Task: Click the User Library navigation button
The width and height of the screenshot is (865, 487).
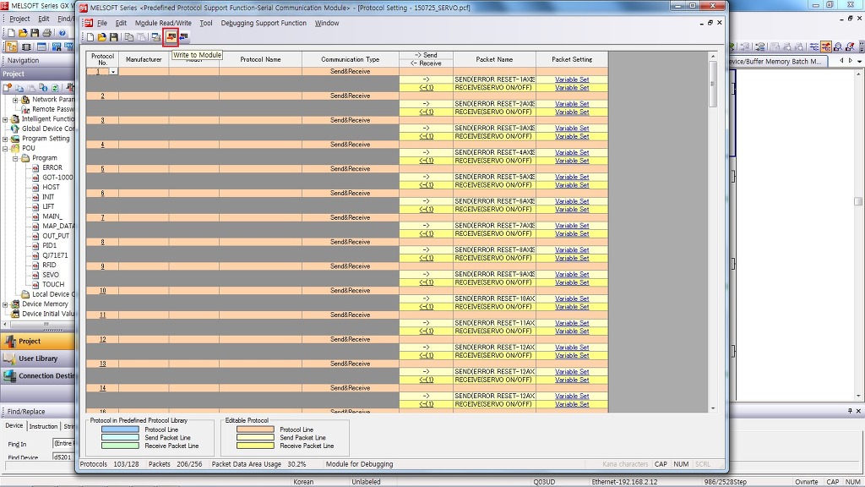Action: pyautogui.click(x=37, y=358)
